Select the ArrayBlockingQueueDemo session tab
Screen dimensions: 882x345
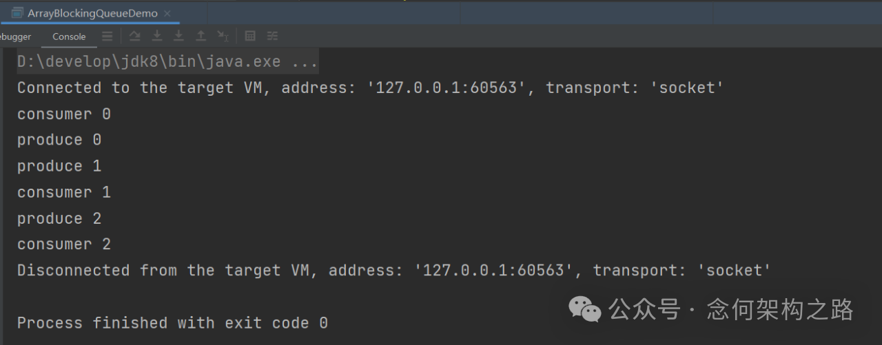coord(92,13)
